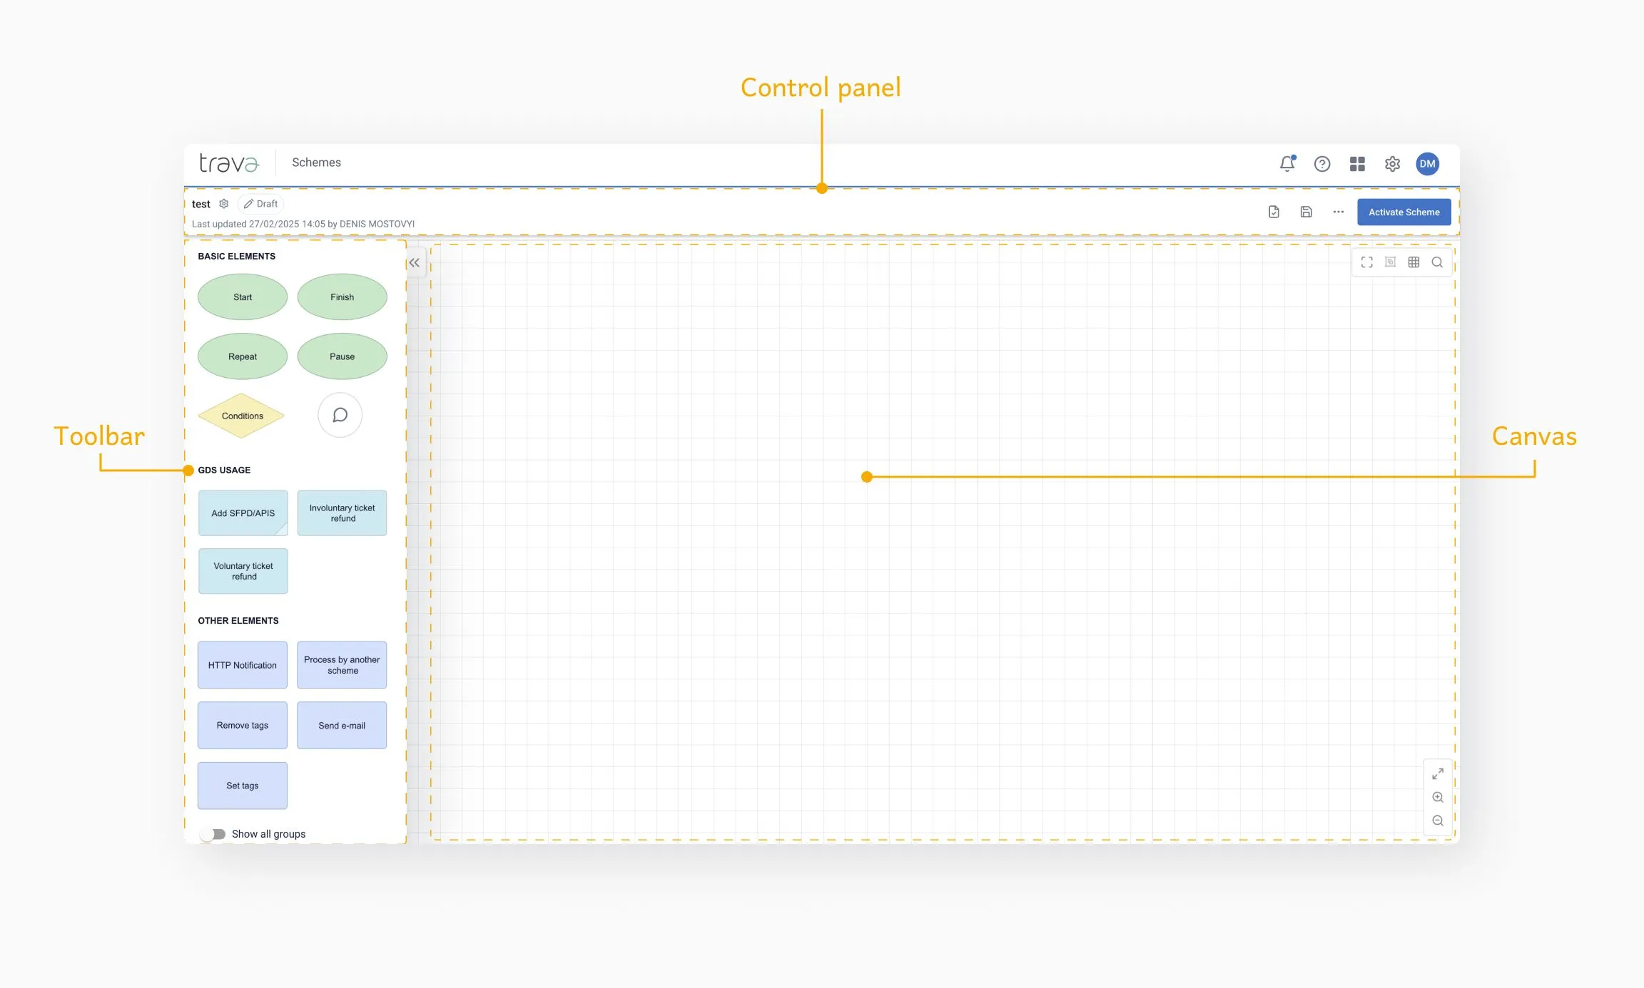Click the validate scheme document icon
Screen dimensions: 1644x988
coord(1274,212)
